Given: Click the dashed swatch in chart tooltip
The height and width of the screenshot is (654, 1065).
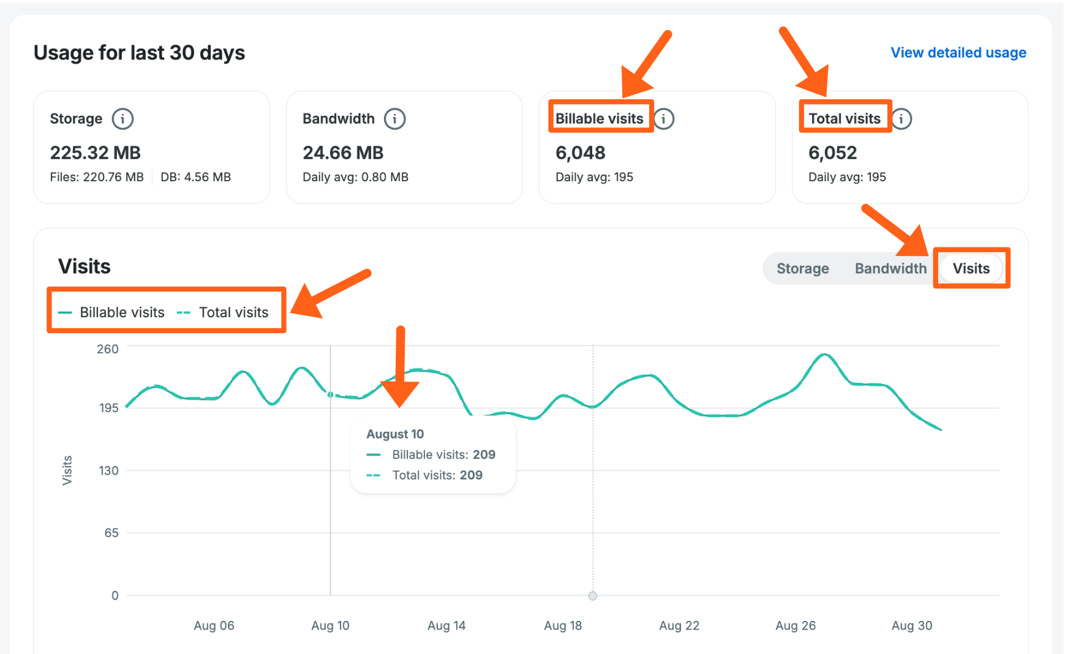Looking at the screenshot, I should pyautogui.click(x=373, y=475).
